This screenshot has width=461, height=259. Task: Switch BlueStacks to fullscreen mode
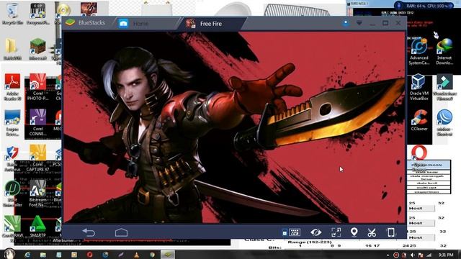pyautogui.click(x=336, y=232)
